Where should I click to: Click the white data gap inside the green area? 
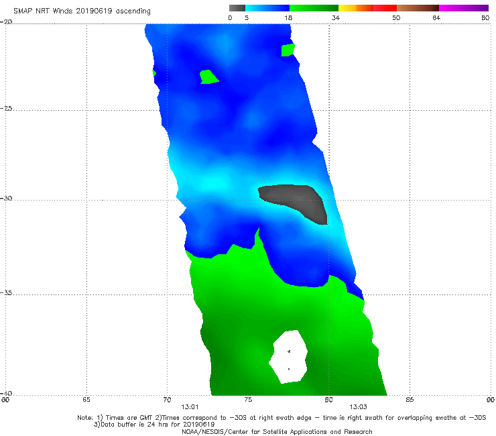(x=288, y=357)
